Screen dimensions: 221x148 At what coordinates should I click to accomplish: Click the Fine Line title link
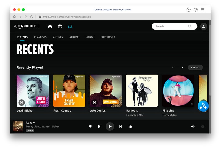(168, 110)
